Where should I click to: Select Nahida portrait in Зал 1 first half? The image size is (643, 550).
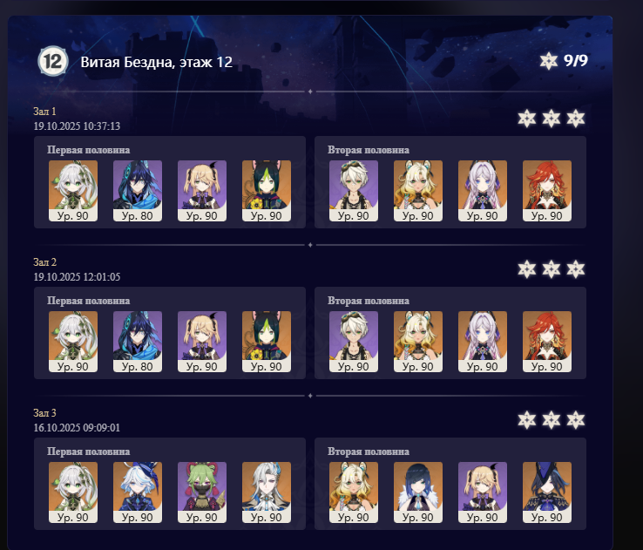[73, 191]
